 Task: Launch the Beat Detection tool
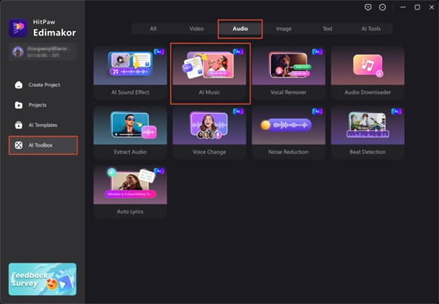point(368,132)
